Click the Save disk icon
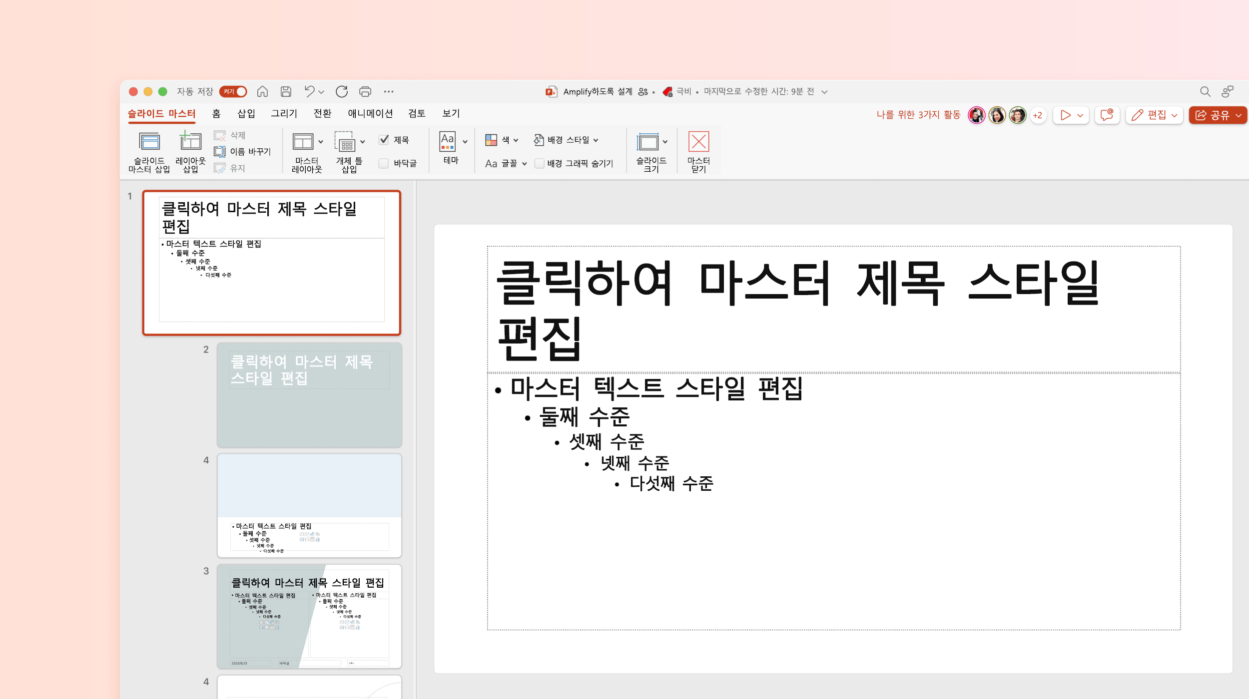Image resolution: width=1249 pixels, height=699 pixels. (x=286, y=91)
